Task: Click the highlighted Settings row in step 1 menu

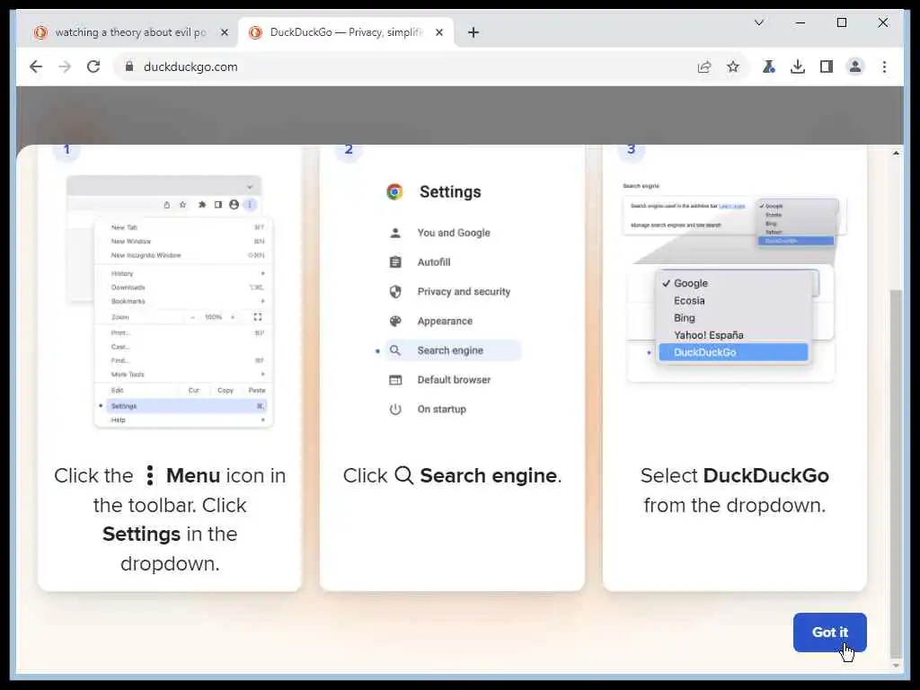Action: tap(187, 406)
